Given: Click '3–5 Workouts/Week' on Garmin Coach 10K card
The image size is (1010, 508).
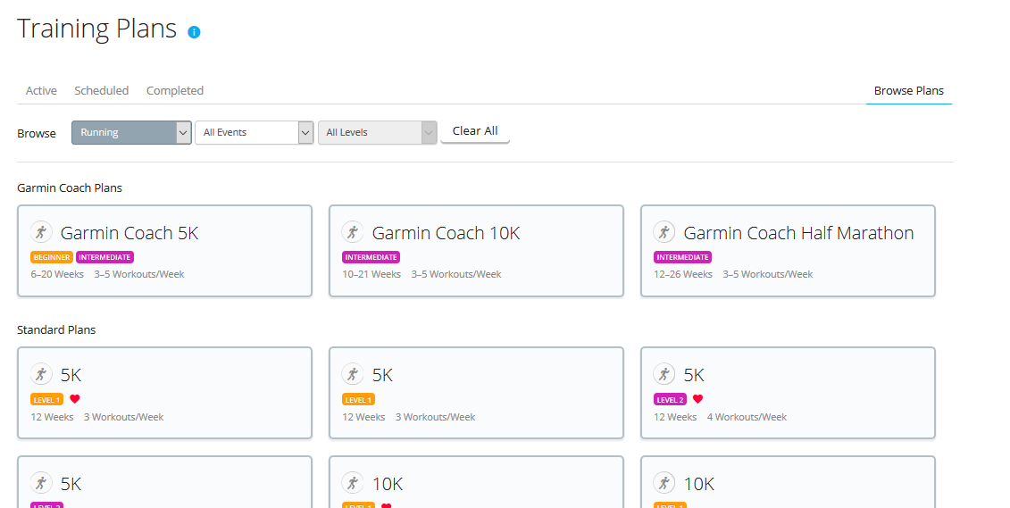Looking at the screenshot, I should (x=456, y=274).
